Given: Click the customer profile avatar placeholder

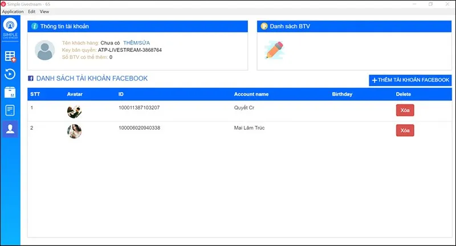Looking at the screenshot, I should click(x=44, y=50).
